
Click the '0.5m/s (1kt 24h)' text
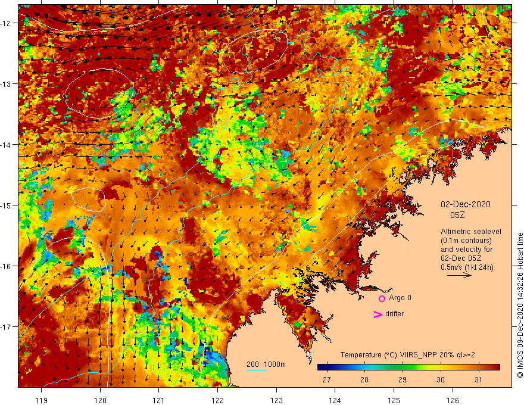pos(467,267)
